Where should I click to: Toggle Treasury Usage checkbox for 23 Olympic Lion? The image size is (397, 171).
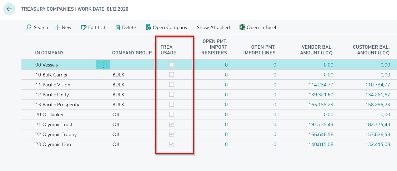pyautogui.click(x=172, y=144)
